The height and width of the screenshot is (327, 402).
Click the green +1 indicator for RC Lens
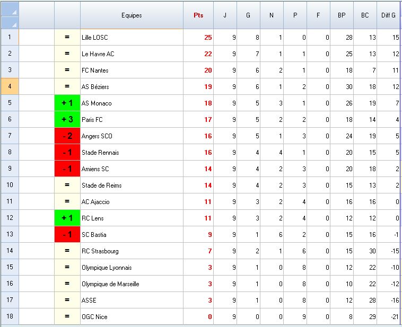pos(67,218)
